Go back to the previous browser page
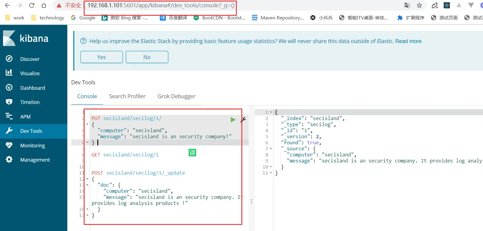The width and height of the screenshot is (483, 231). coord(8,5)
